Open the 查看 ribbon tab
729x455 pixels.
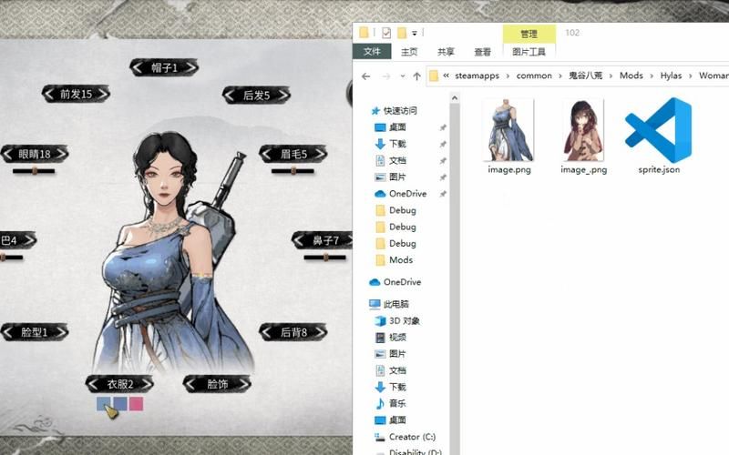click(x=483, y=52)
